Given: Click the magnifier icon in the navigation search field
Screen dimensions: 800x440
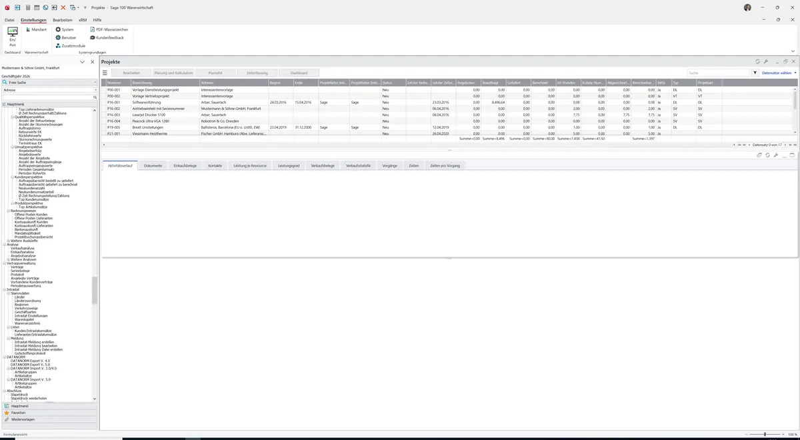Looking at the screenshot, I should 95,97.
